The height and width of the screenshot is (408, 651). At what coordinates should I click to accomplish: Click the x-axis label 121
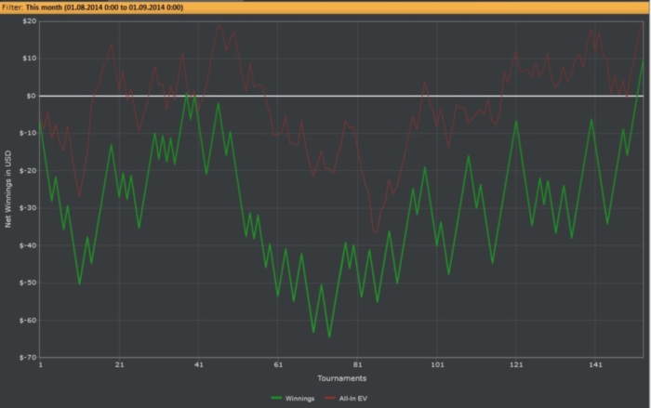[x=516, y=365]
